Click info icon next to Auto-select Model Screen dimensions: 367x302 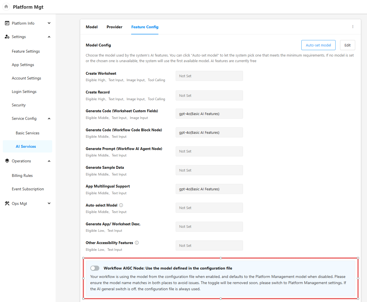coord(121,205)
